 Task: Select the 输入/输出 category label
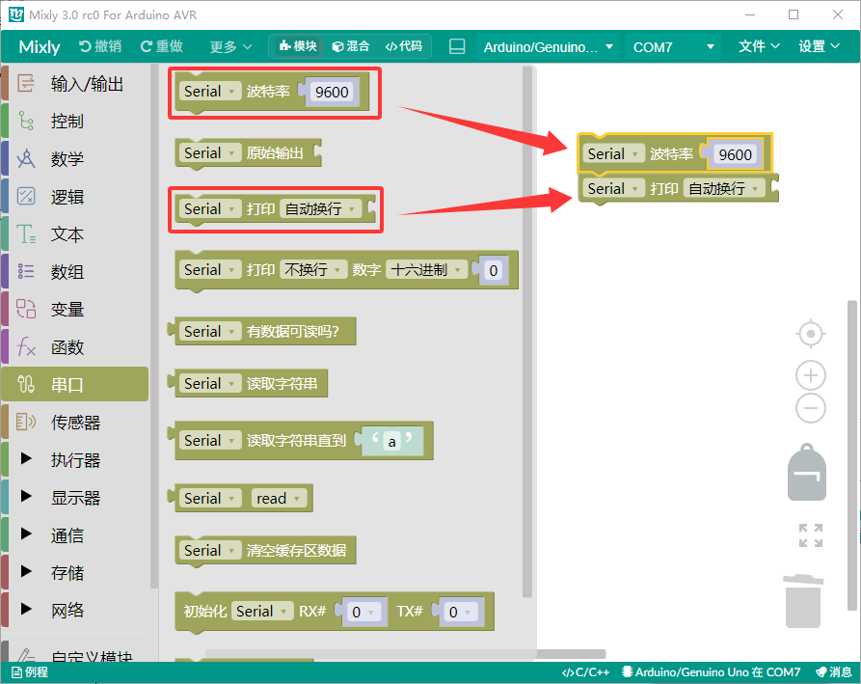tap(88, 84)
